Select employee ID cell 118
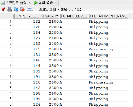The width and height of the screenshot is (133, 107). pyautogui.click(x=27, y=82)
